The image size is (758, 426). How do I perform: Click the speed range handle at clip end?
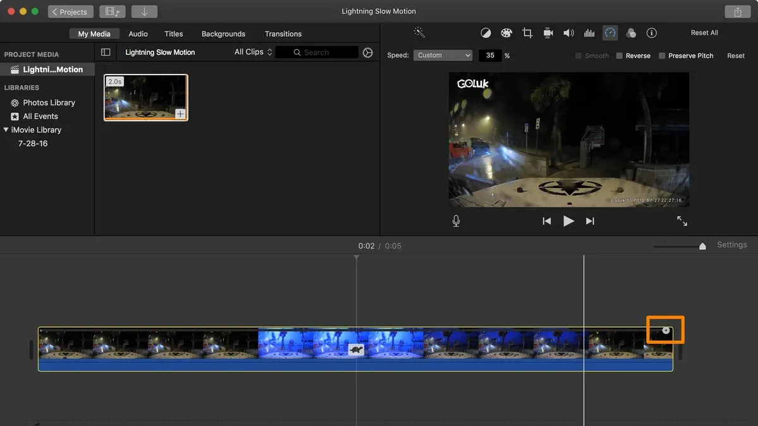(666, 330)
